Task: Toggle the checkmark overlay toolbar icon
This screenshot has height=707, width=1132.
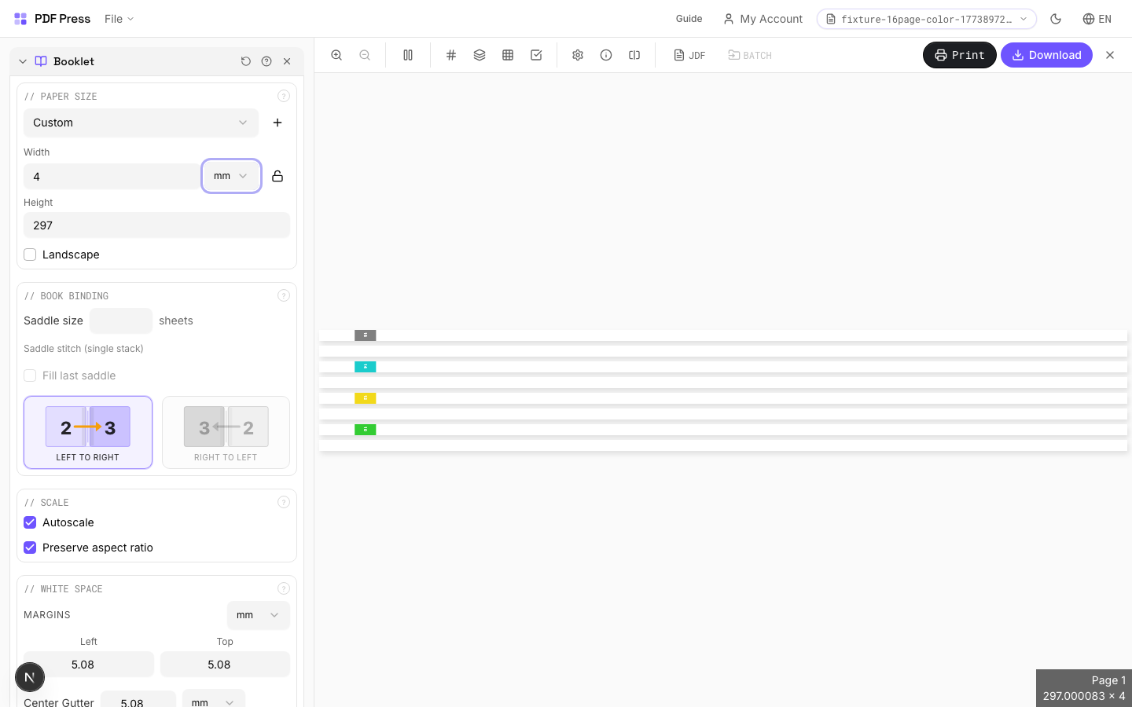Action: (536, 55)
